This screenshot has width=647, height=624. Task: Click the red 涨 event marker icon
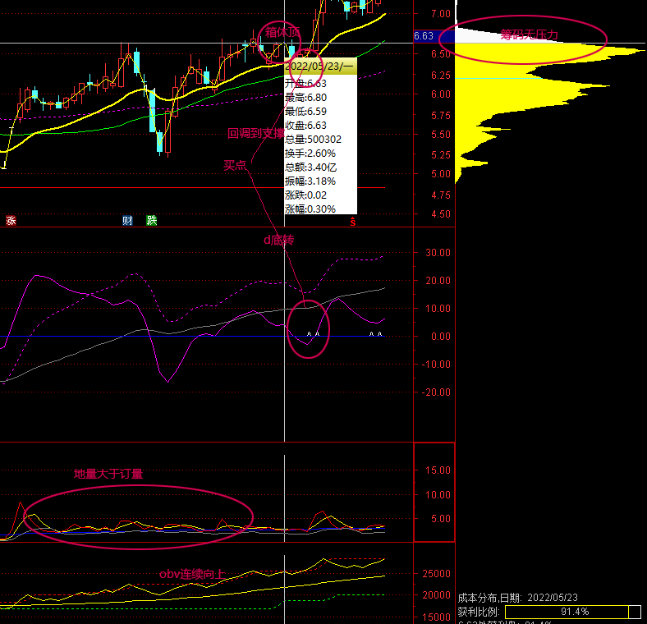pyautogui.click(x=11, y=220)
